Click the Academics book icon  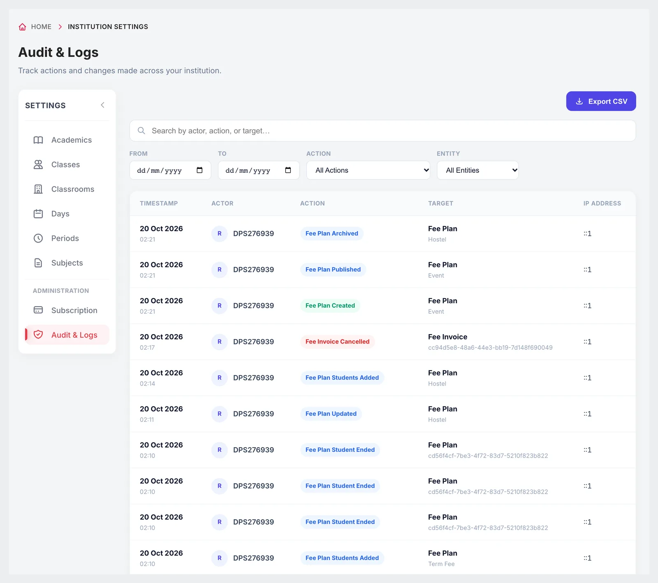(38, 140)
